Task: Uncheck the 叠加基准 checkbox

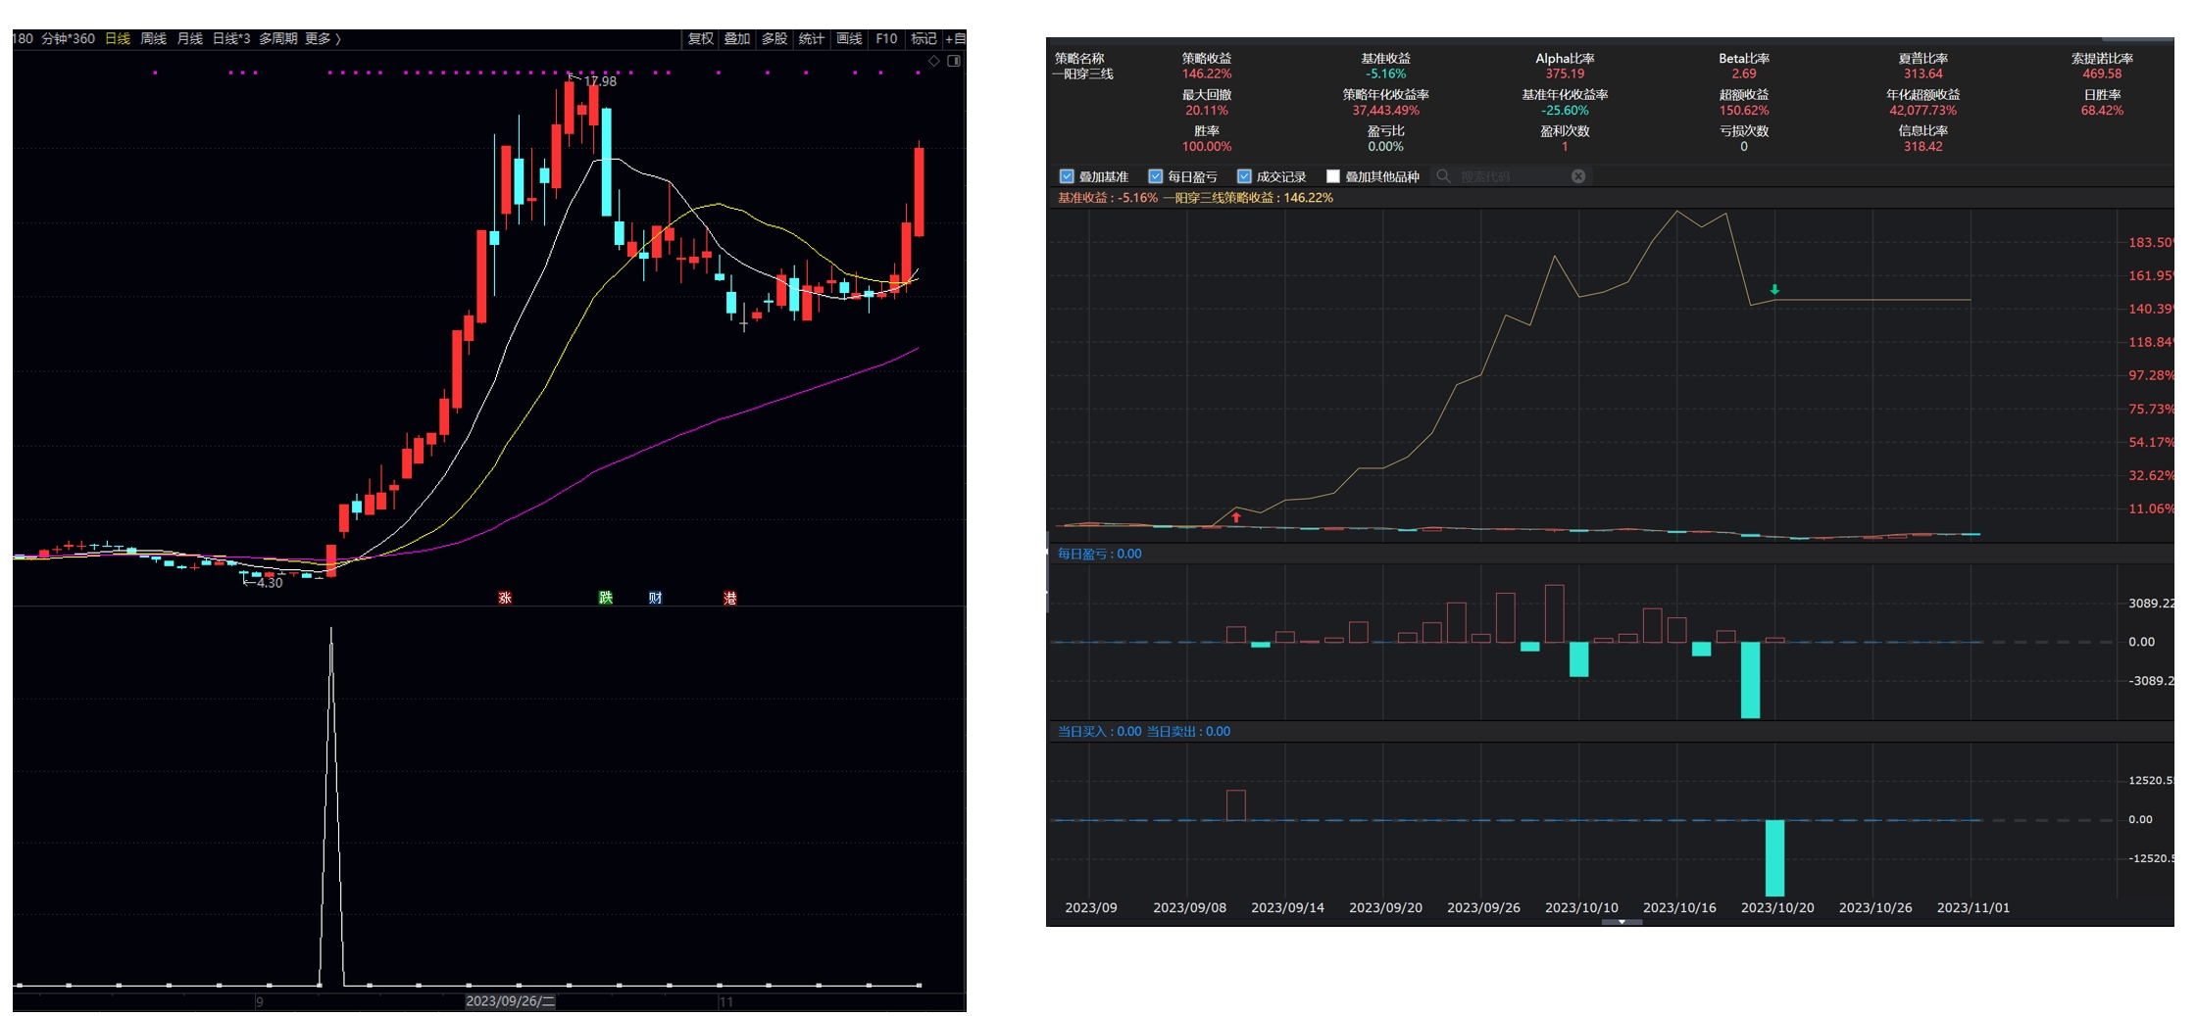Action: (1067, 176)
